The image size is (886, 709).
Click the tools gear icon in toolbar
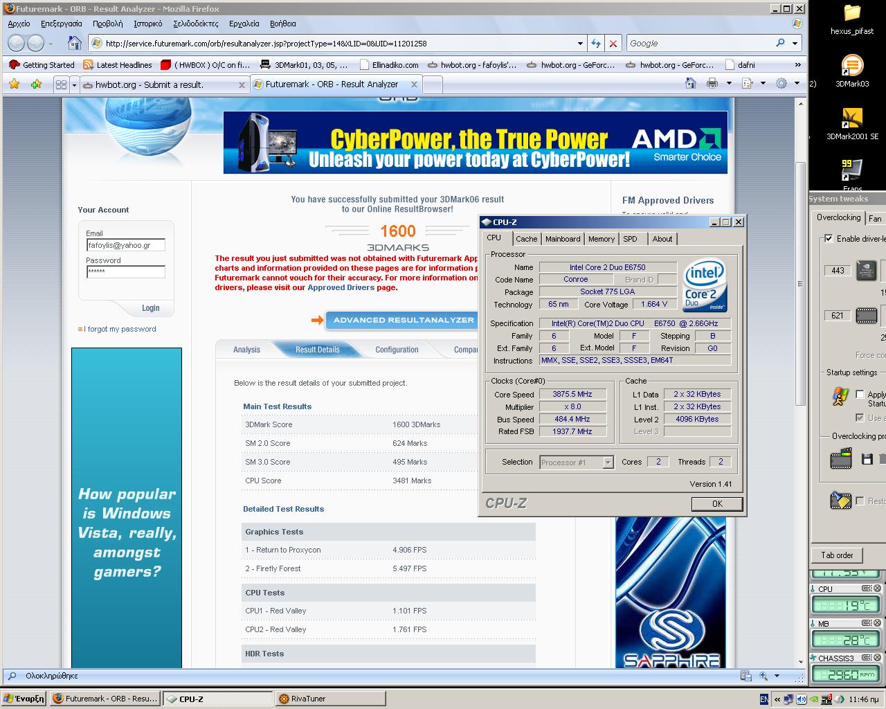(x=781, y=83)
